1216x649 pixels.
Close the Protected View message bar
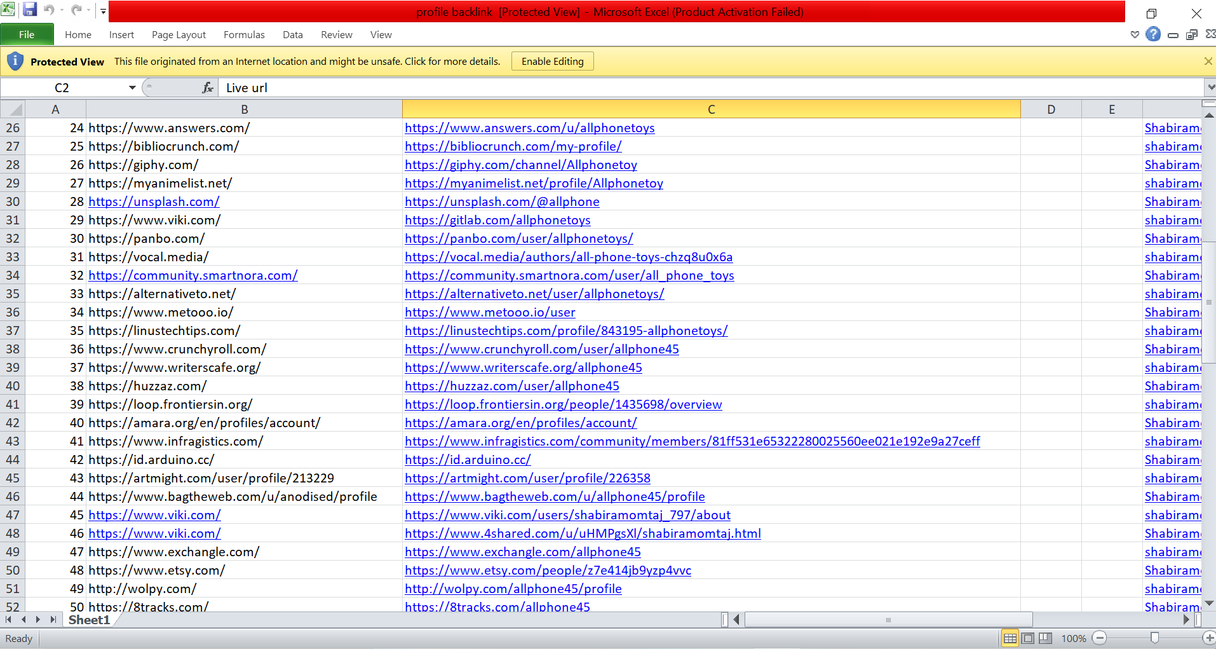pos(1208,62)
